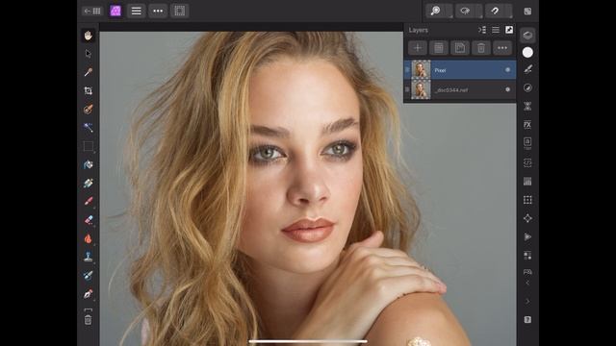Open the magnifier assistant button
The image size is (616, 346).
(x=436, y=11)
